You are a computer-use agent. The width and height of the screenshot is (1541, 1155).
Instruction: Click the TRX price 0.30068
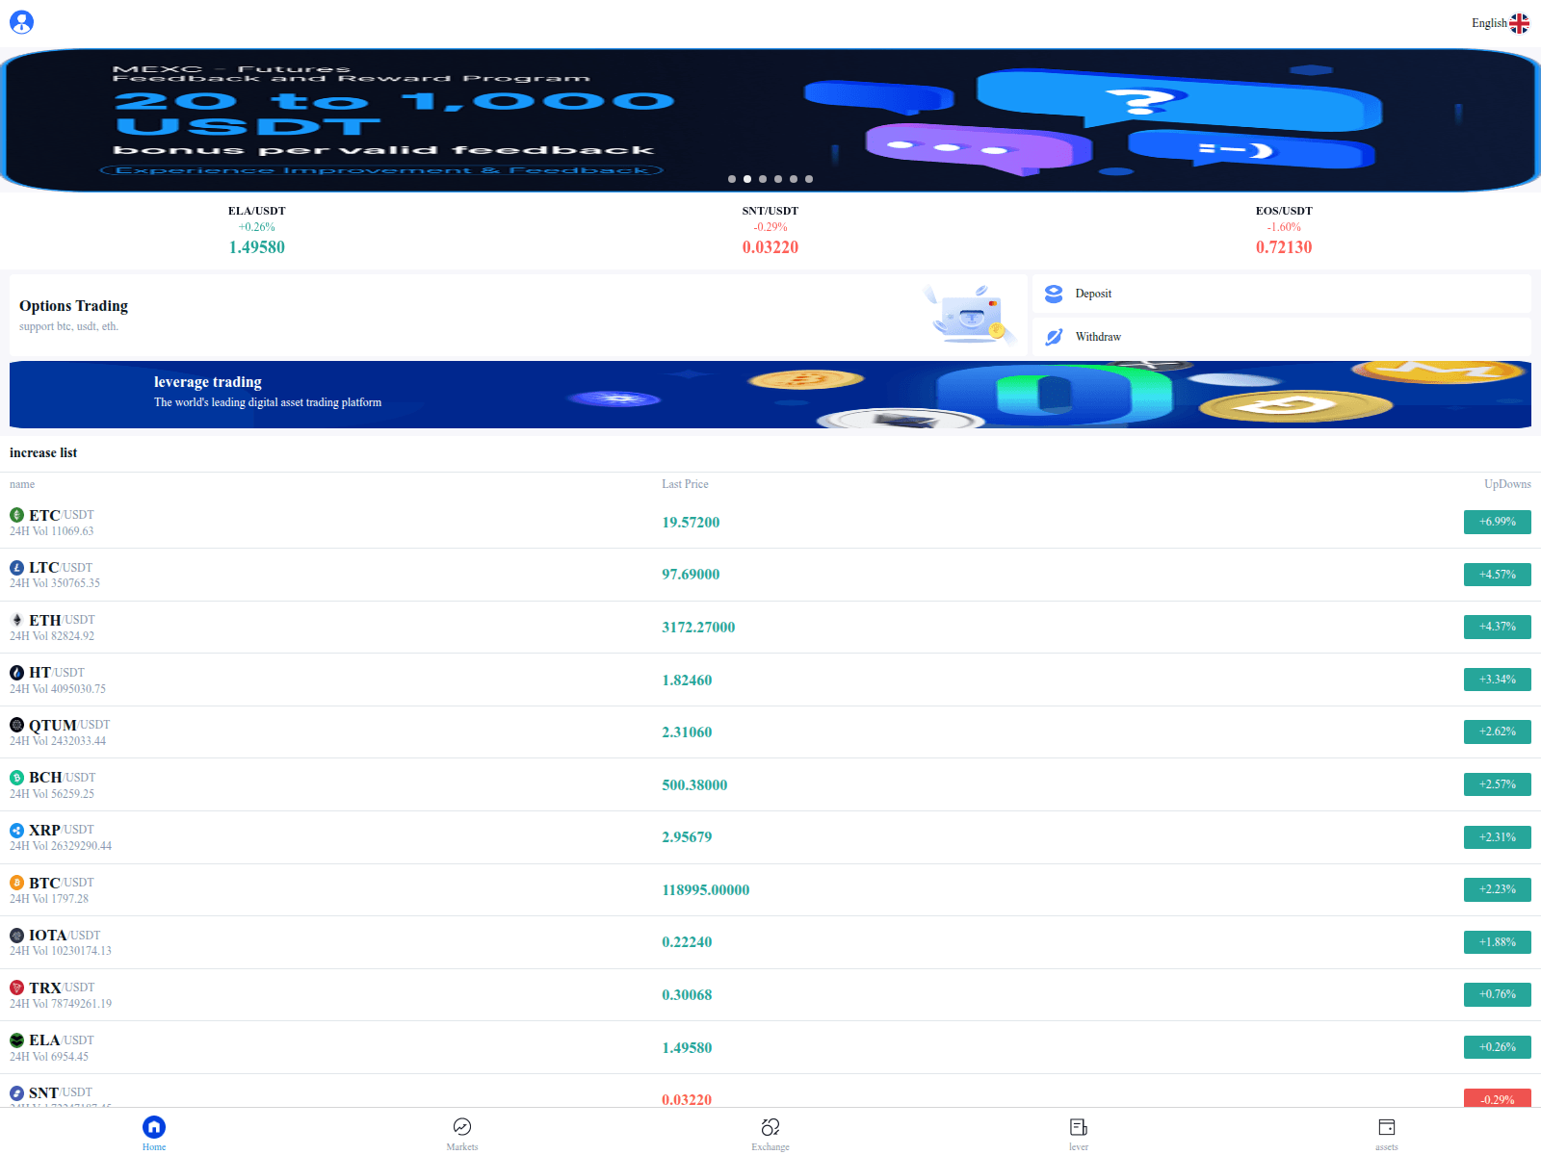(x=687, y=995)
